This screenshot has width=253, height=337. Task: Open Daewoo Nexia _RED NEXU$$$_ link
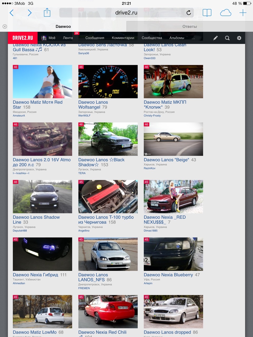(x=165, y=220)
